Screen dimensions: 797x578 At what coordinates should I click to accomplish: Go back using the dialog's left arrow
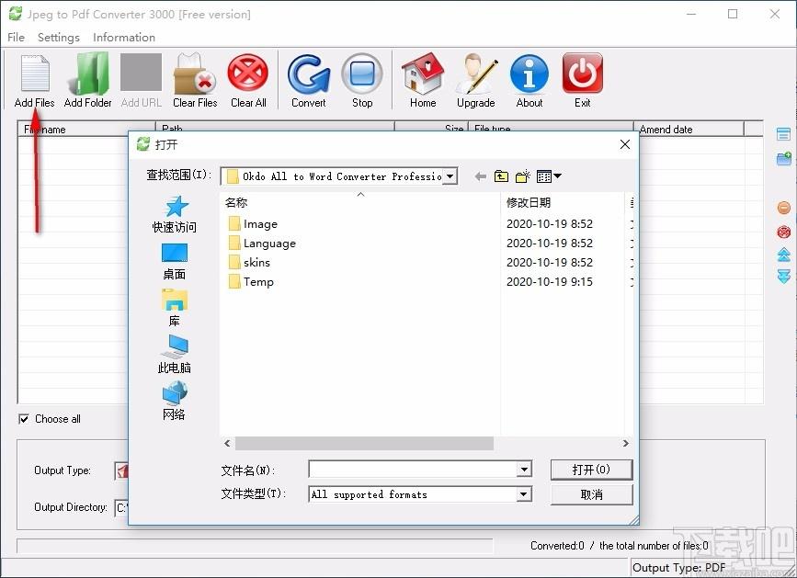click(x=480, y=176)
